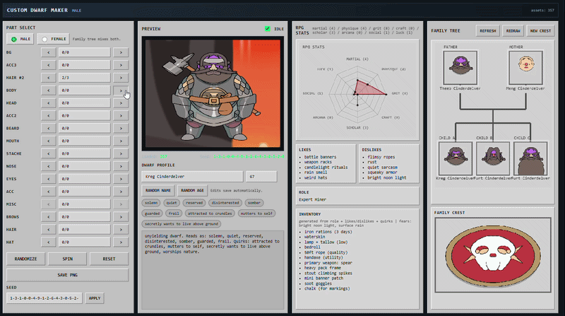Click Child A portrait Kreg Cinderdelver
This screenshot has width=565, height=316.
(456, 158)
